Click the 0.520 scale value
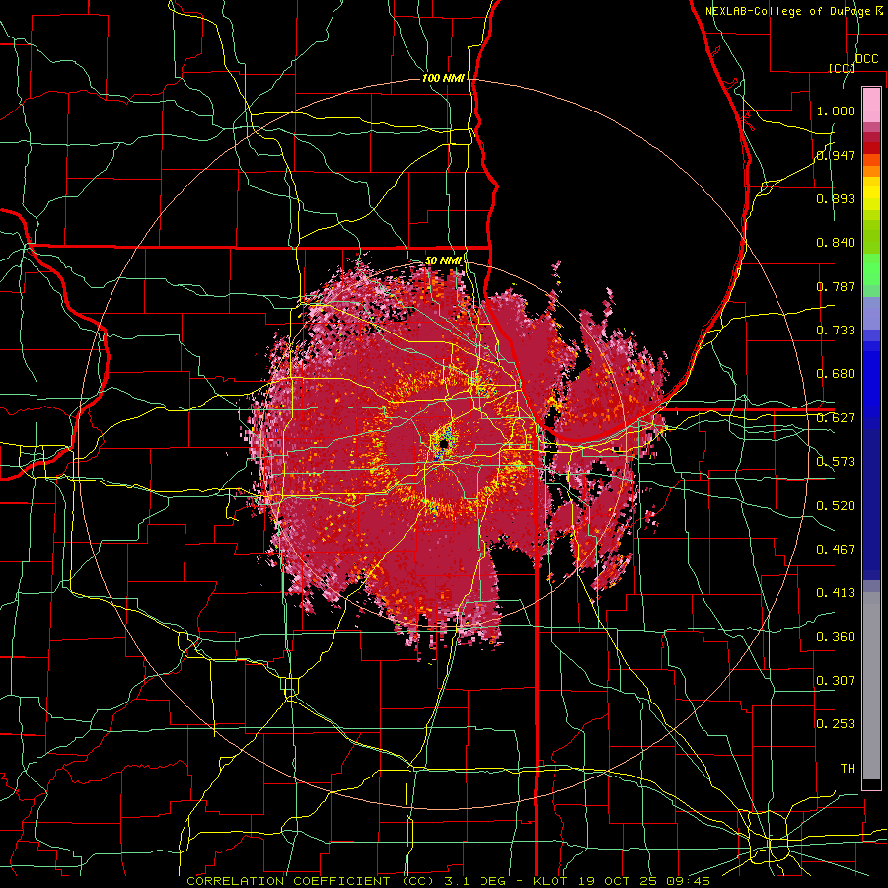This screenshot has height=888, width=888. click(x=836, y=506)
